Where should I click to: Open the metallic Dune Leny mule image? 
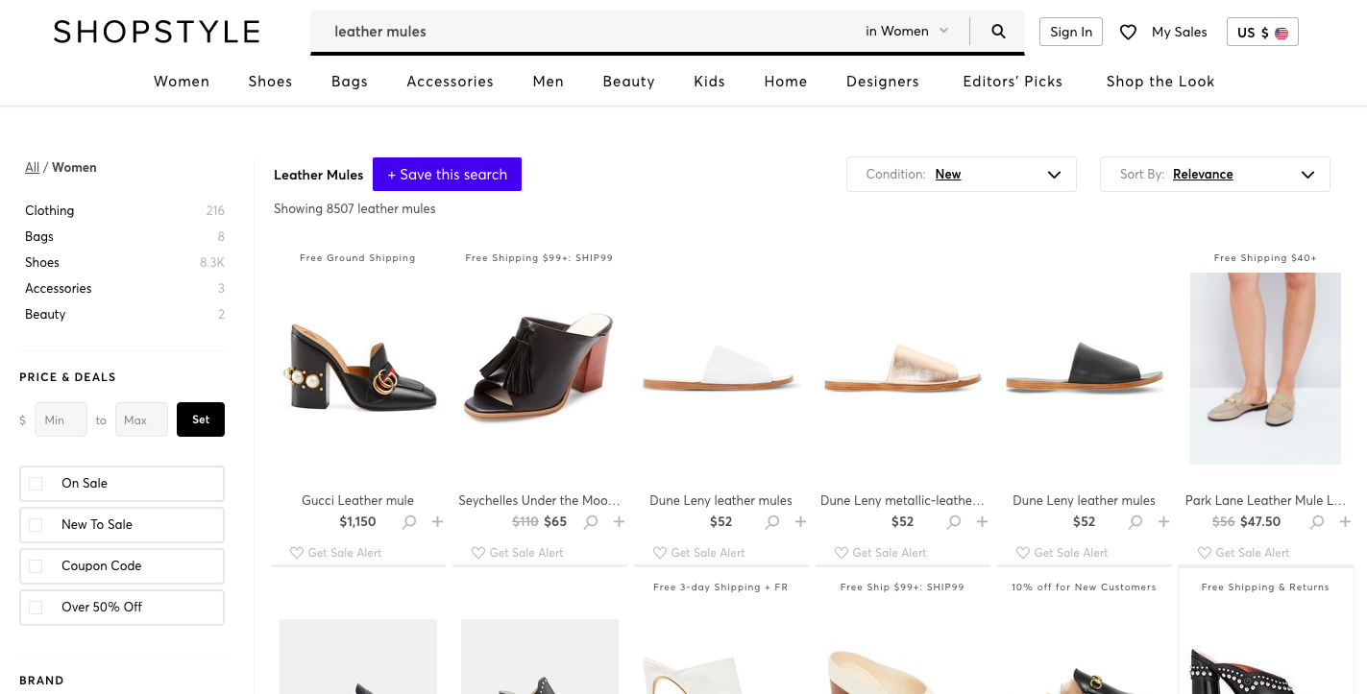902,369
